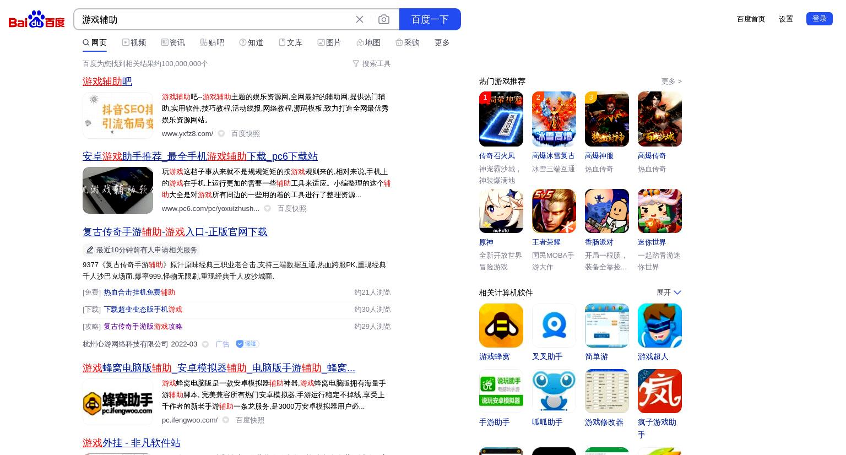This screenshot has width=846, height=455.
Task: Switch to the 地图 tab
Action: pyautogui.click(x=368, y=42)
